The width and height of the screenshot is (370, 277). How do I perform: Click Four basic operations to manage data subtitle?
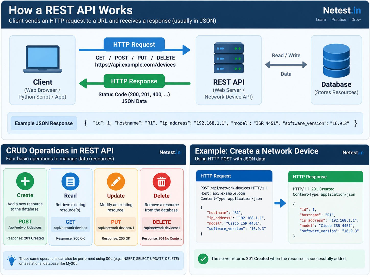pyautogui.click(x=60, y=159)
